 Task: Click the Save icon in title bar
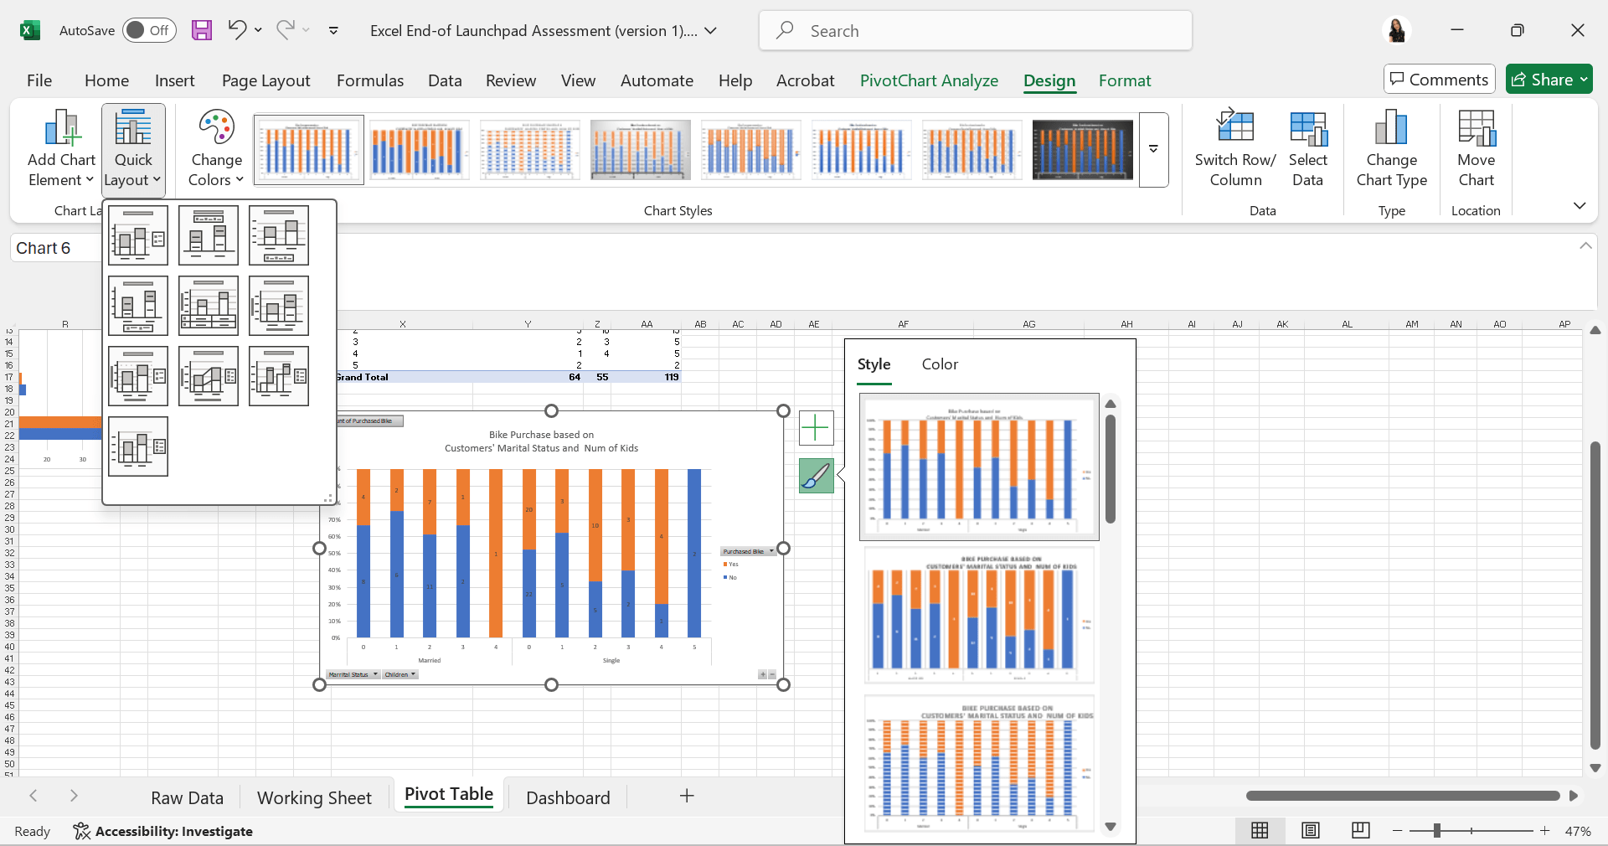tap(202, 31)
